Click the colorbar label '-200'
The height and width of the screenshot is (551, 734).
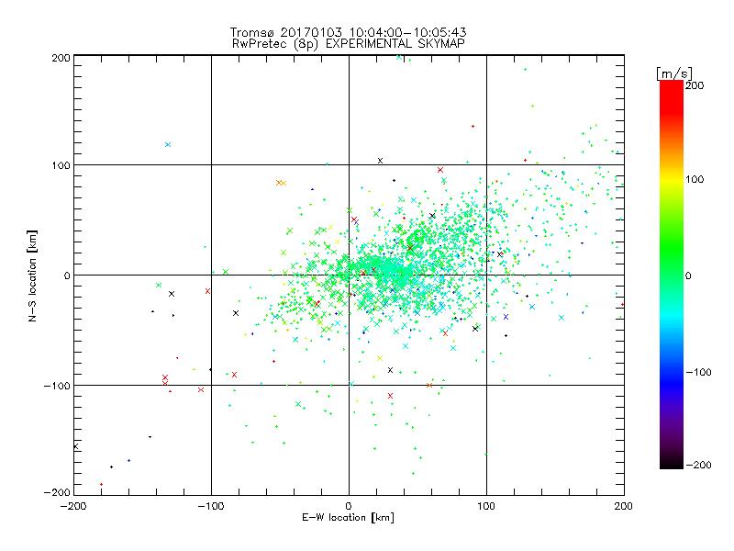698,465
